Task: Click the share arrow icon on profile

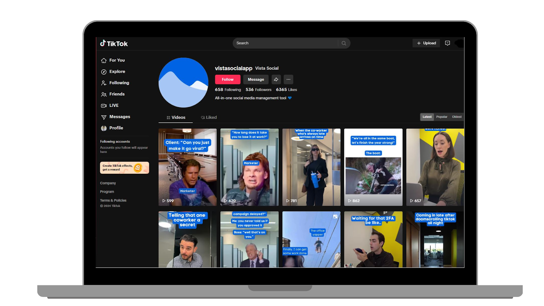Action: 276,79
